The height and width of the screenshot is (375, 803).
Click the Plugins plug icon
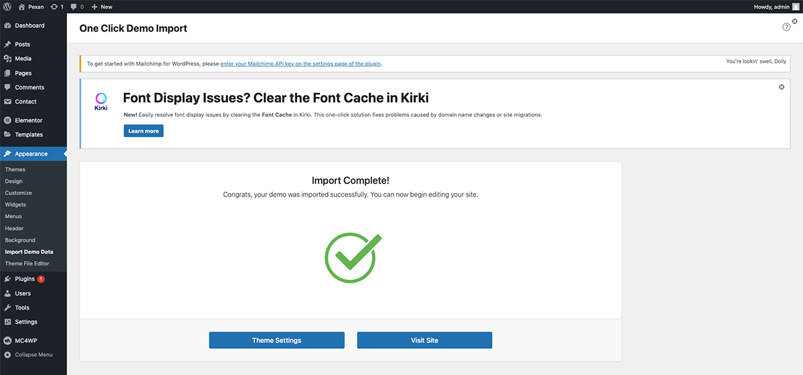(7, 279)
